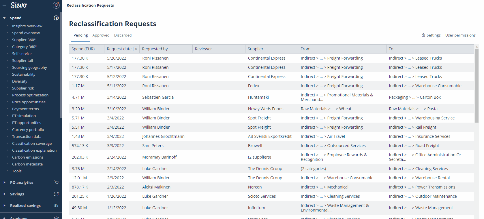Image resolution: width=484 pixels, height=219 pixels.
Task: Click the table vertical scrollbar
Action: 477,86
